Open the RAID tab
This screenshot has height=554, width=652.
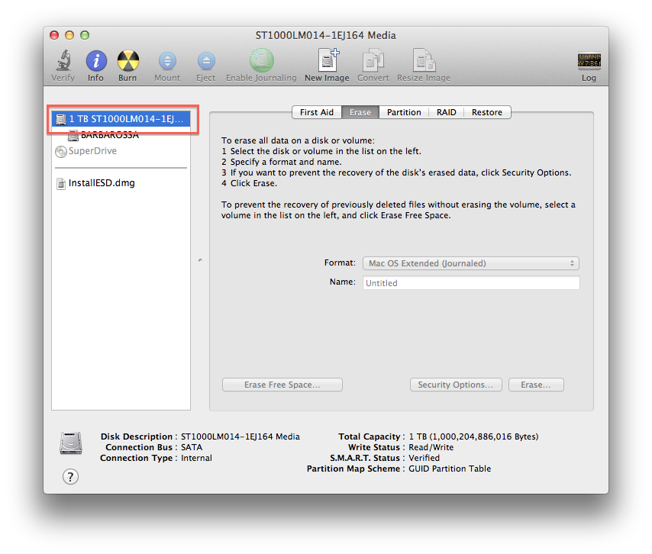(x=446, y=112)
